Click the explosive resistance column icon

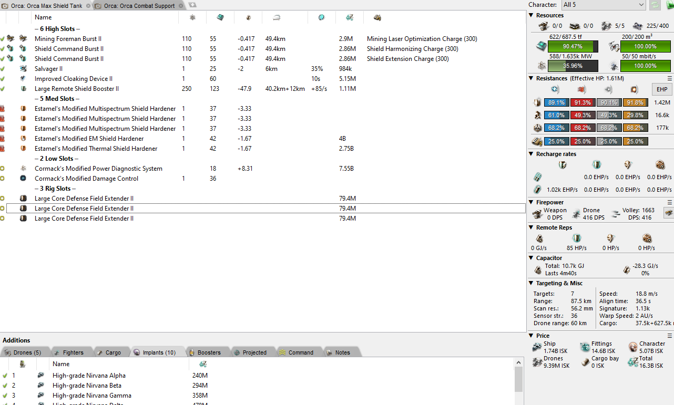(635, 89)
